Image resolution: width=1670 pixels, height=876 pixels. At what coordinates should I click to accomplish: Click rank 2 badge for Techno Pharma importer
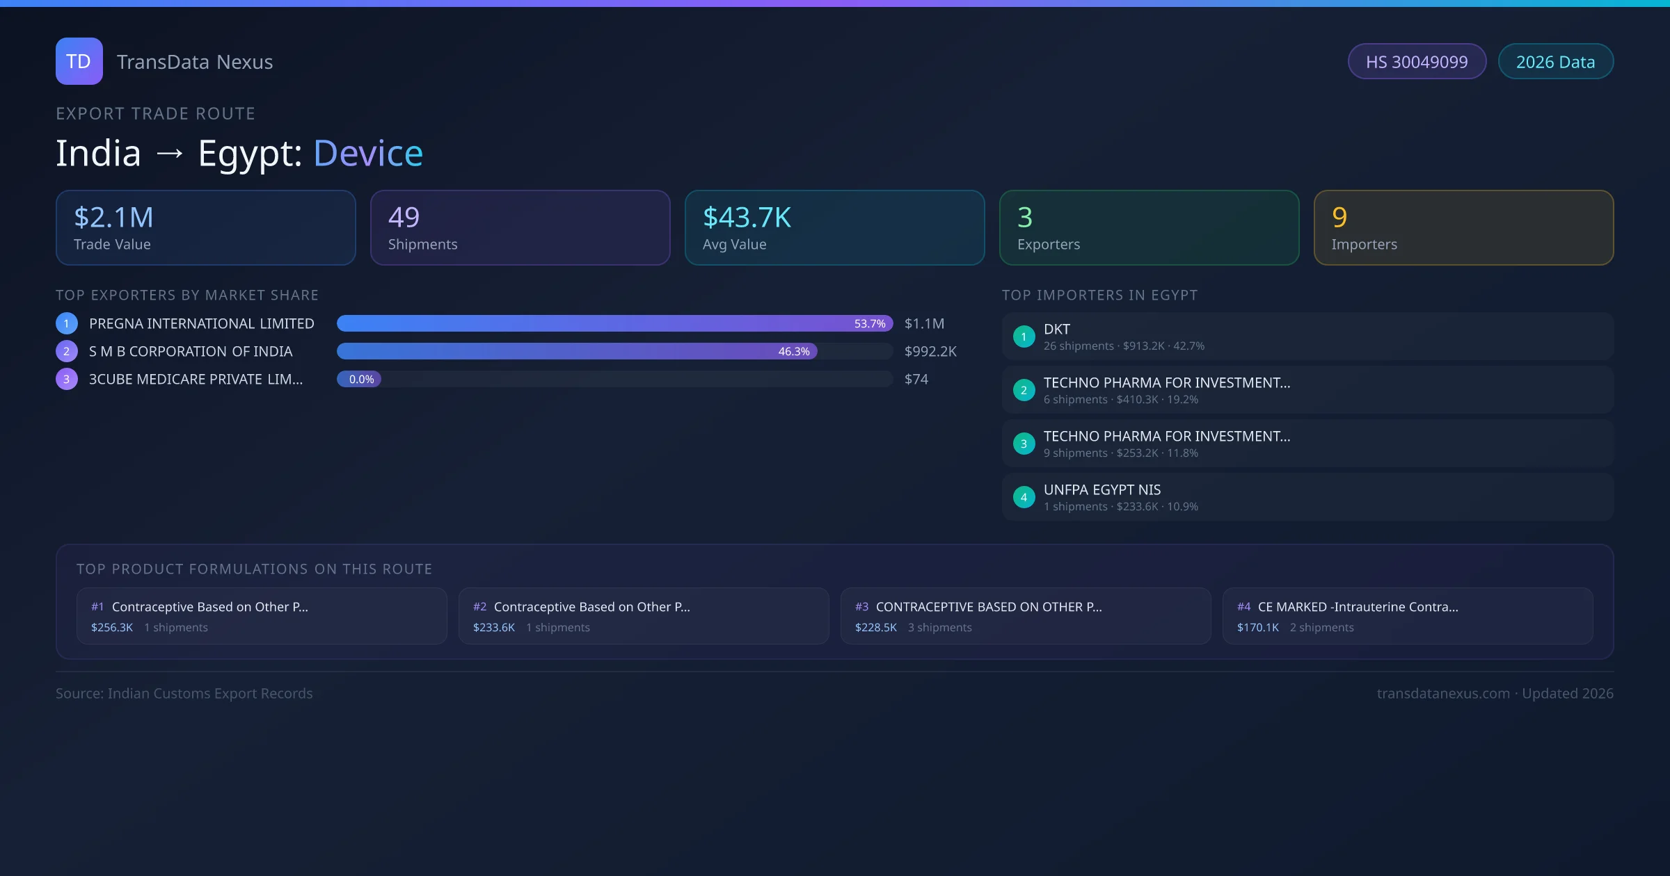(1024, 390)
